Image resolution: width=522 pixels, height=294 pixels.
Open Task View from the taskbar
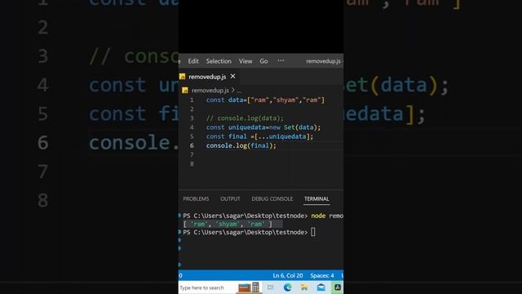point(270,287)
